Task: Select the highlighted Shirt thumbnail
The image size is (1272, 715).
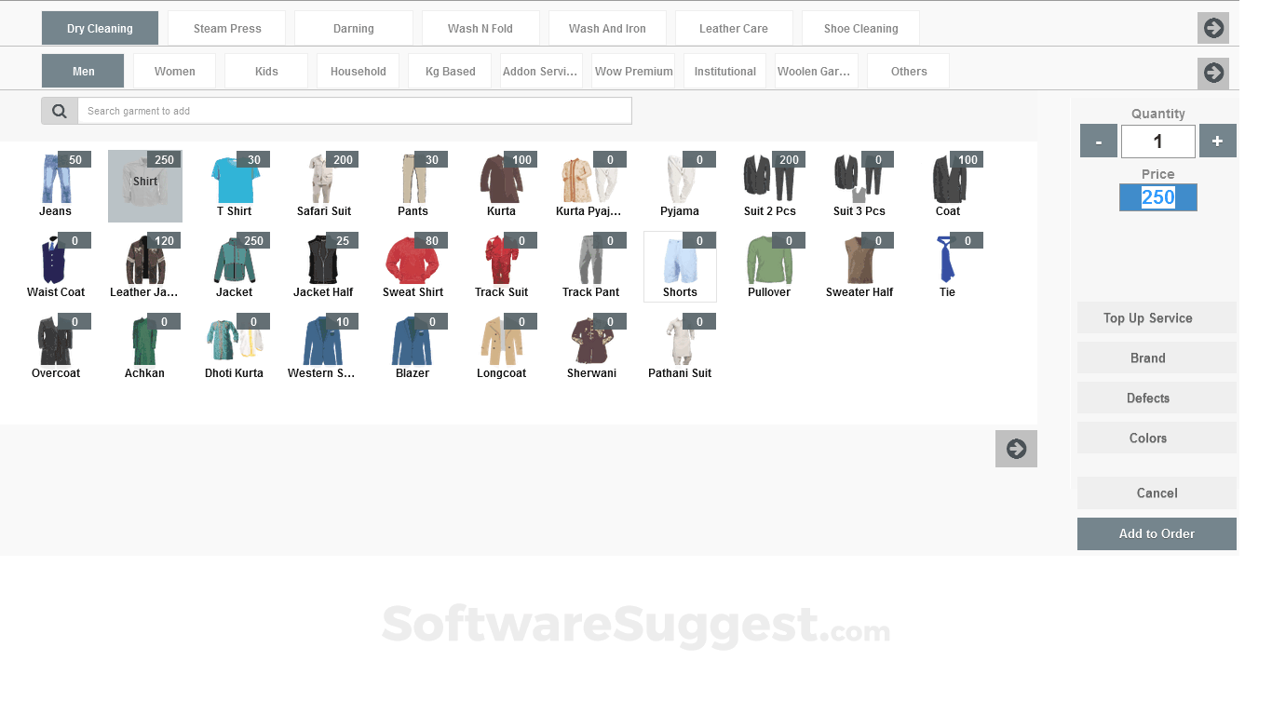Action: [144, 185]
